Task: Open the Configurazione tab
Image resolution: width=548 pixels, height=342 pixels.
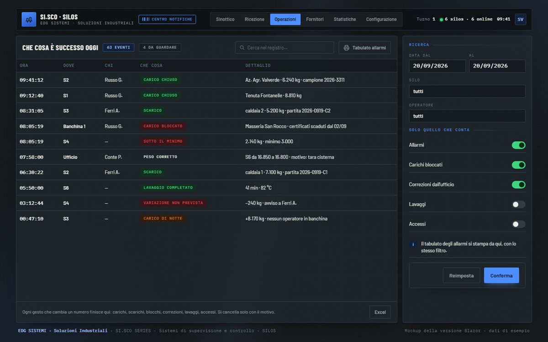Action: click(381, 19)
